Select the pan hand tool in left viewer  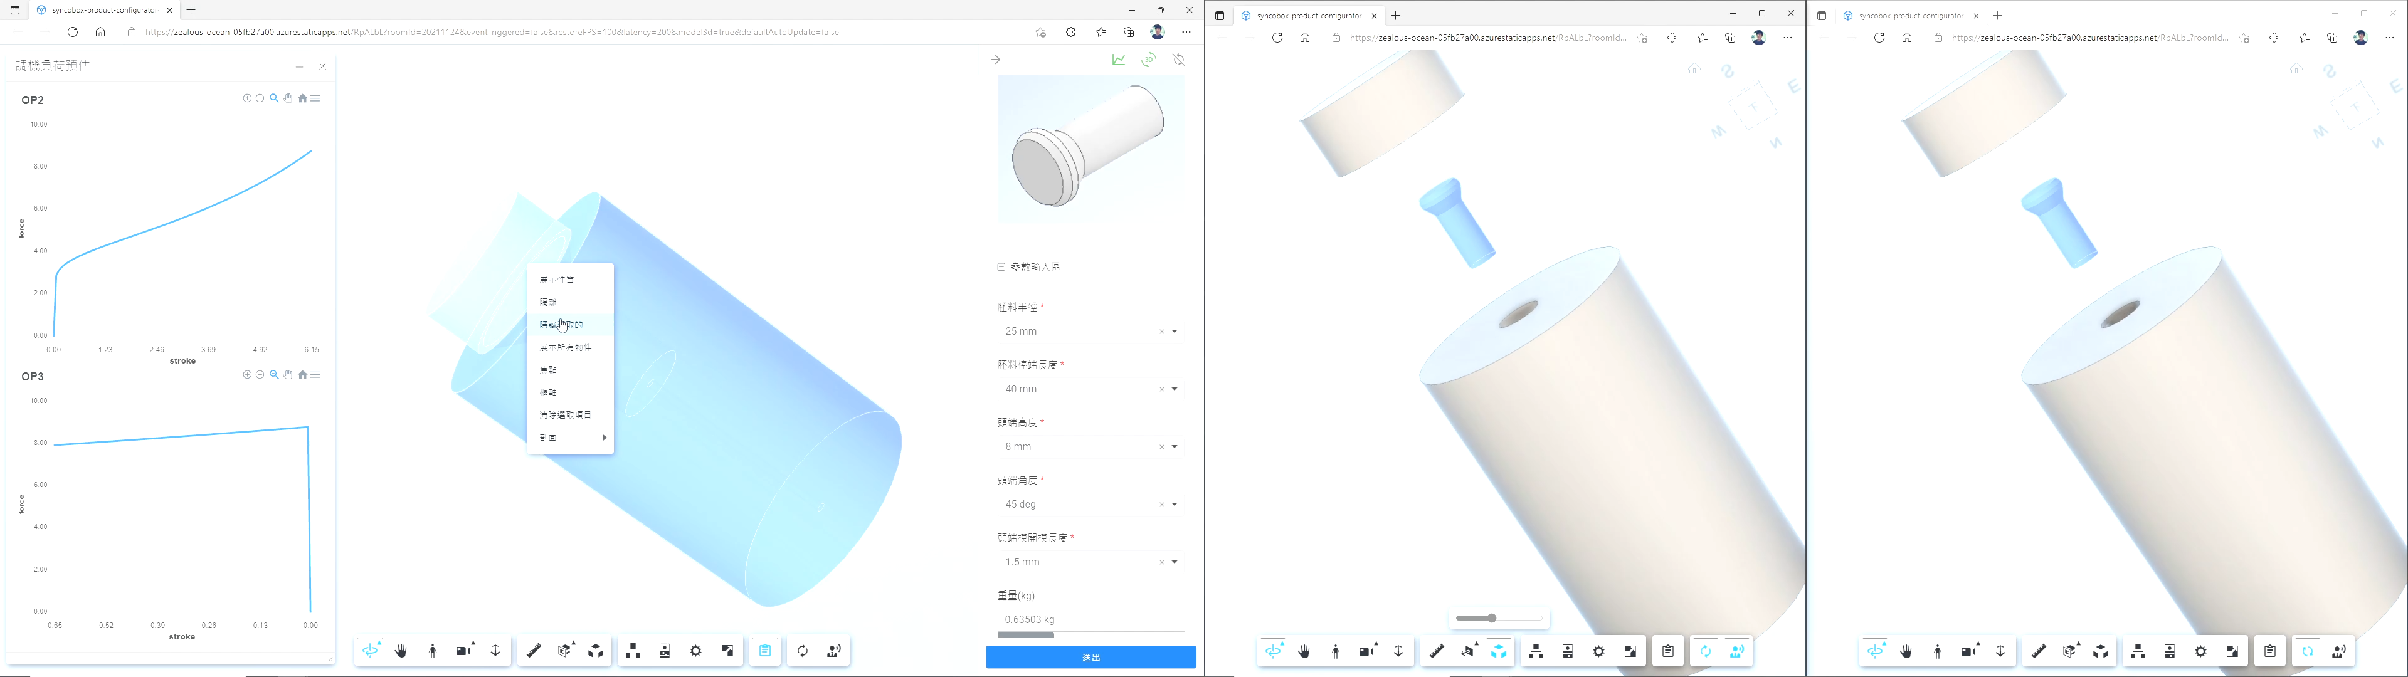402,651
